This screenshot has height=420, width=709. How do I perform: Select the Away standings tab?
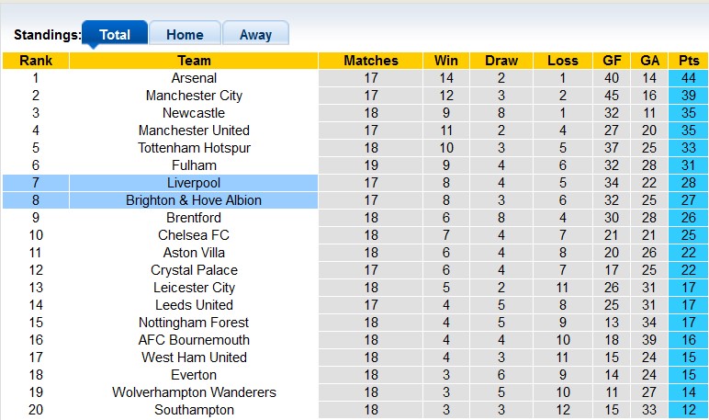(255, 35)
